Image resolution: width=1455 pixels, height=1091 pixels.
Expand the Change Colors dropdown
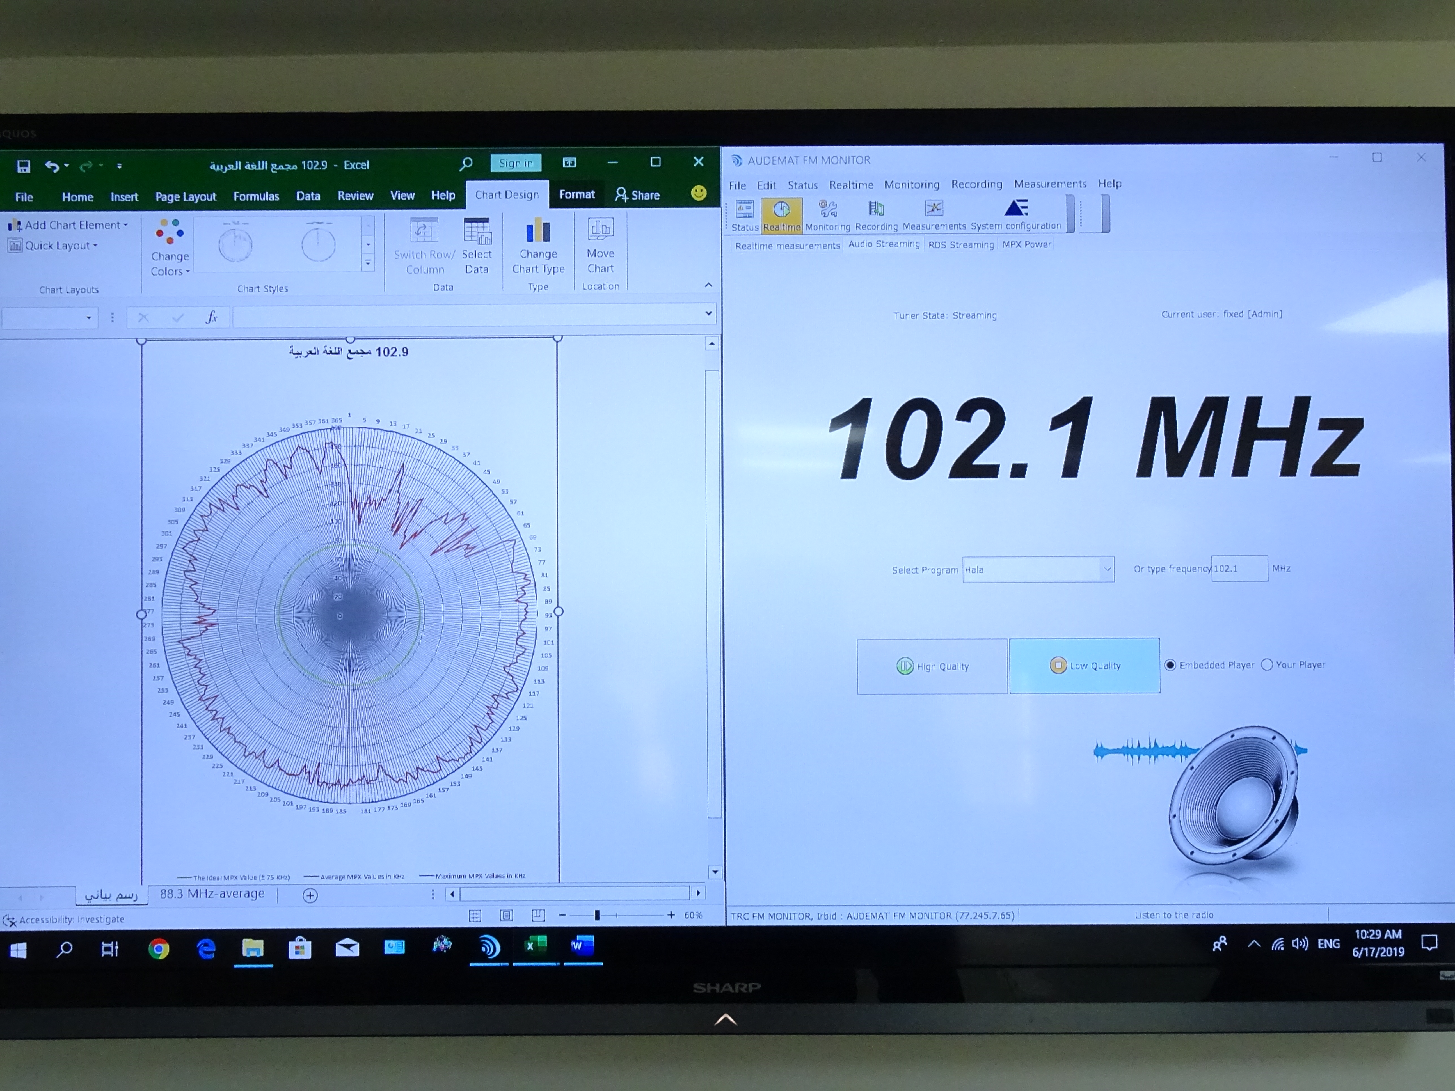170,247
